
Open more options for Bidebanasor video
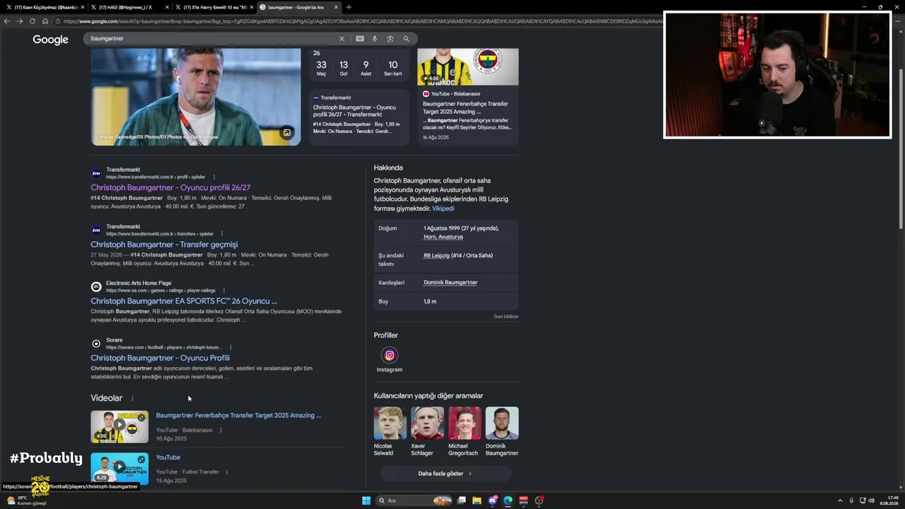click(x=221, y=430)
